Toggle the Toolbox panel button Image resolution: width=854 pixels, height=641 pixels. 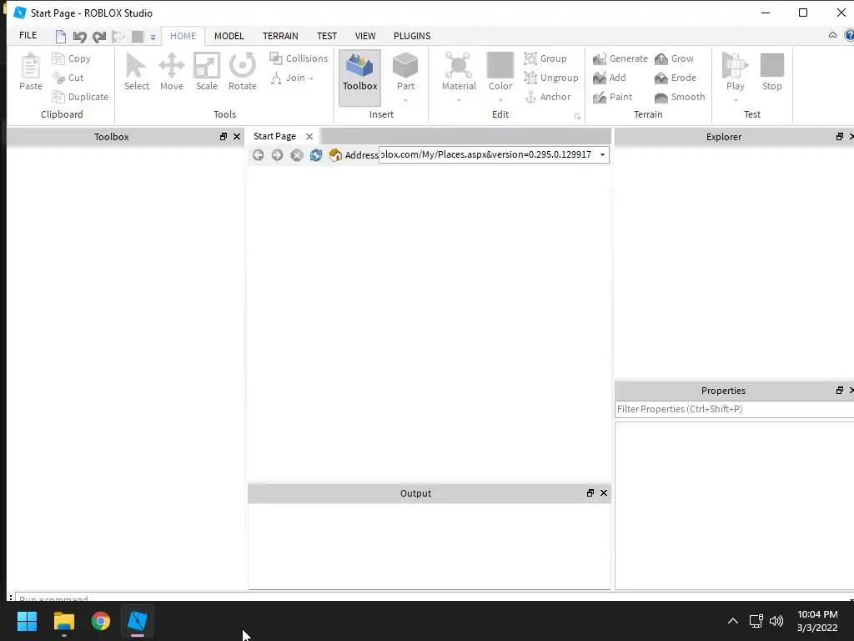360,78
